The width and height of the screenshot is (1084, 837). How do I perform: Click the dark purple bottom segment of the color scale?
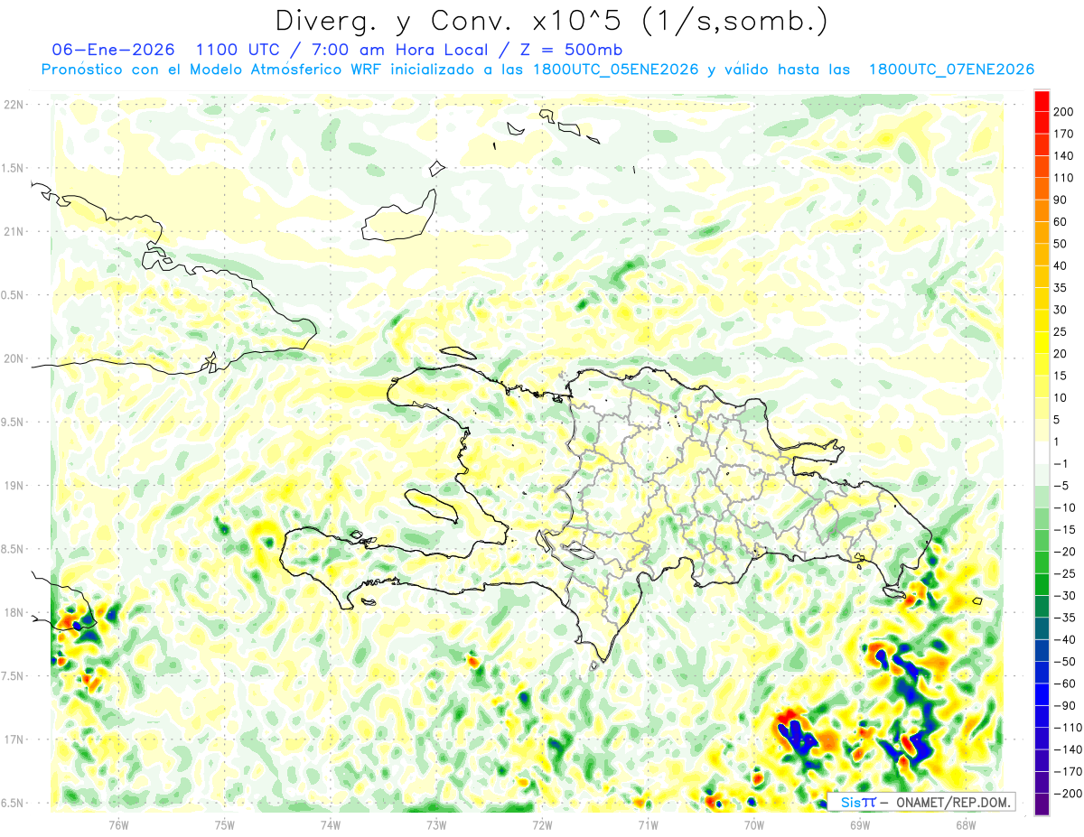1042,804
